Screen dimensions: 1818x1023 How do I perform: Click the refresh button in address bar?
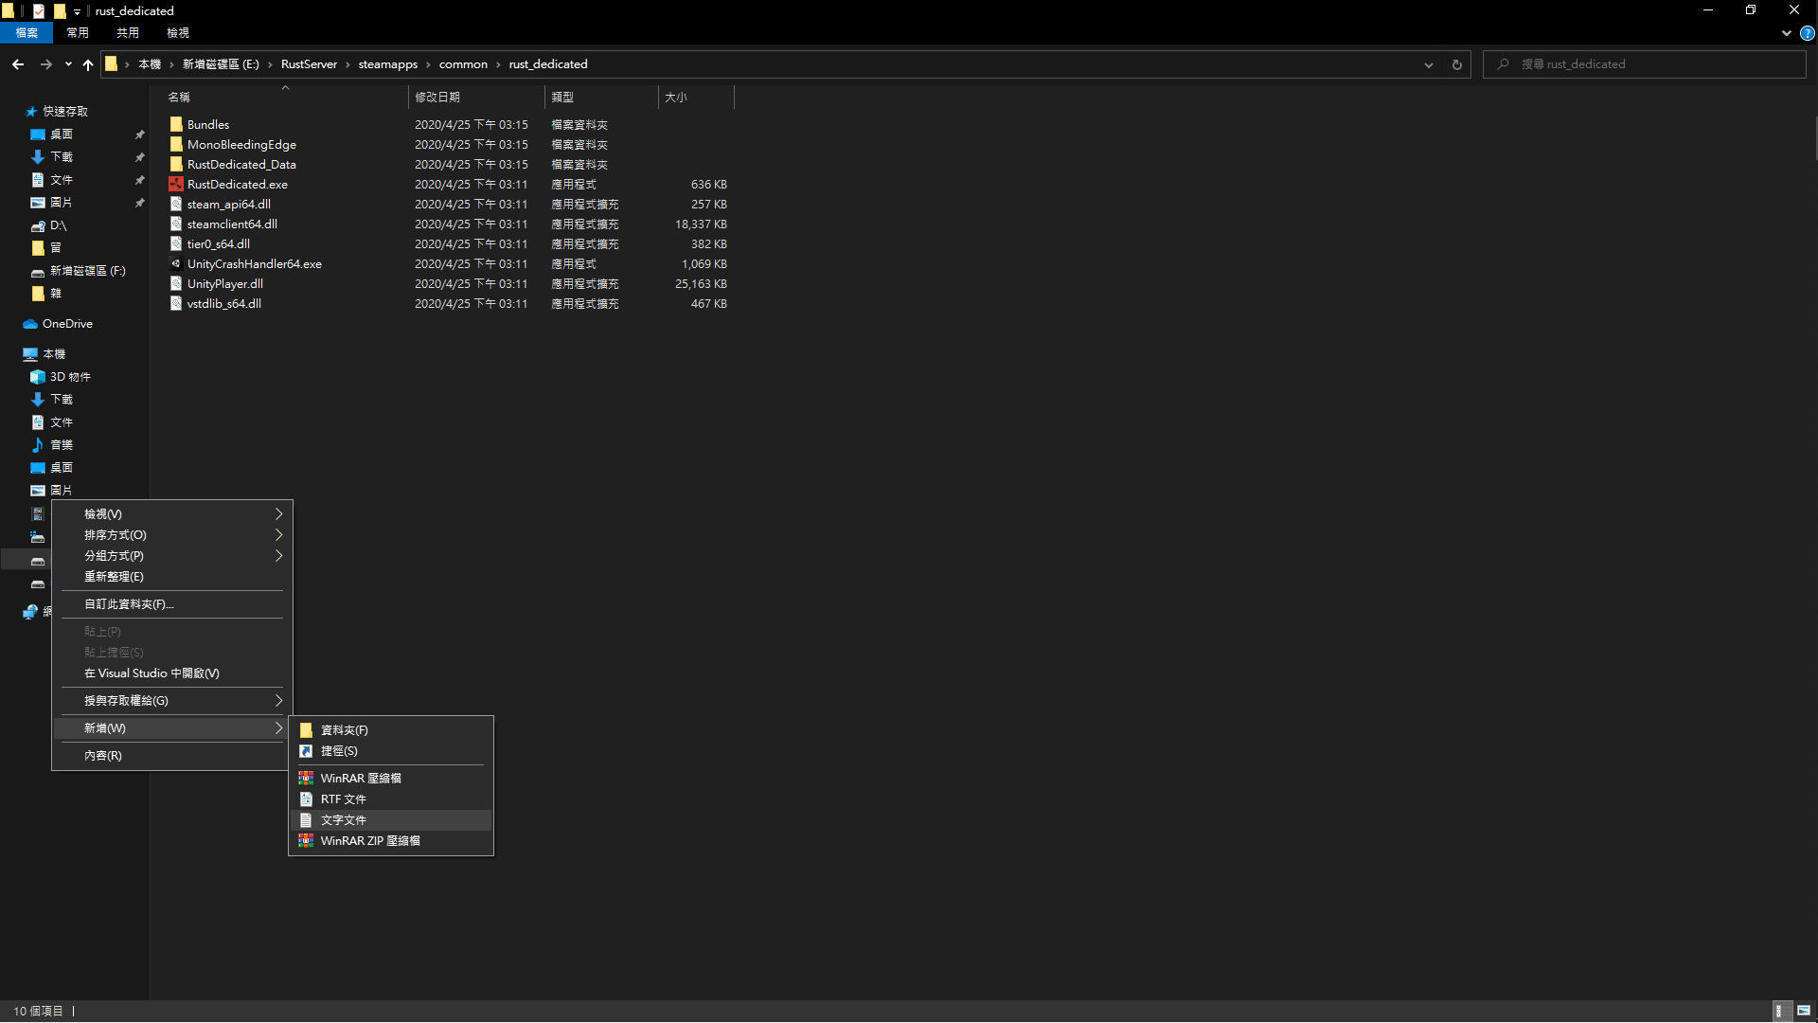click(x=1456, y=64)
